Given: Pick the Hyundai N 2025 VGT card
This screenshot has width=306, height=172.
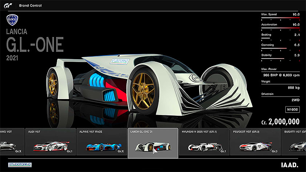Looking at the screenshot, I should [204, 142].
